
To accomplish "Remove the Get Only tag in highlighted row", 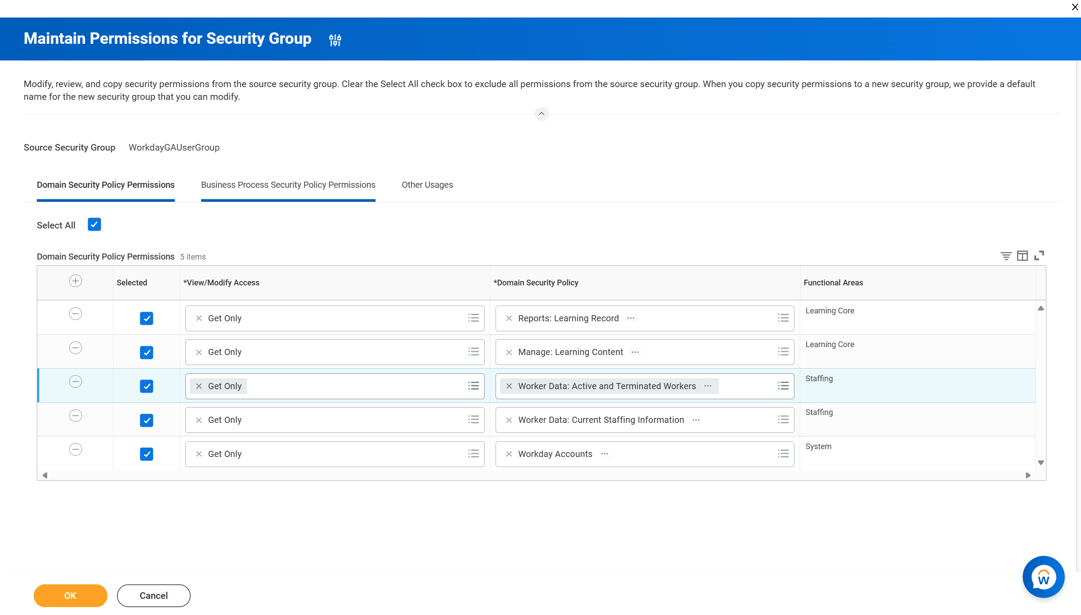I will (x=198, y=386).
